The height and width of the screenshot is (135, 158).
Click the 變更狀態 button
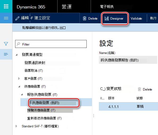[111, 89]
